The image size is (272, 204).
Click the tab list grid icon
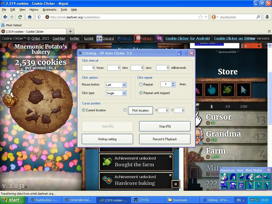click(269, 31)
